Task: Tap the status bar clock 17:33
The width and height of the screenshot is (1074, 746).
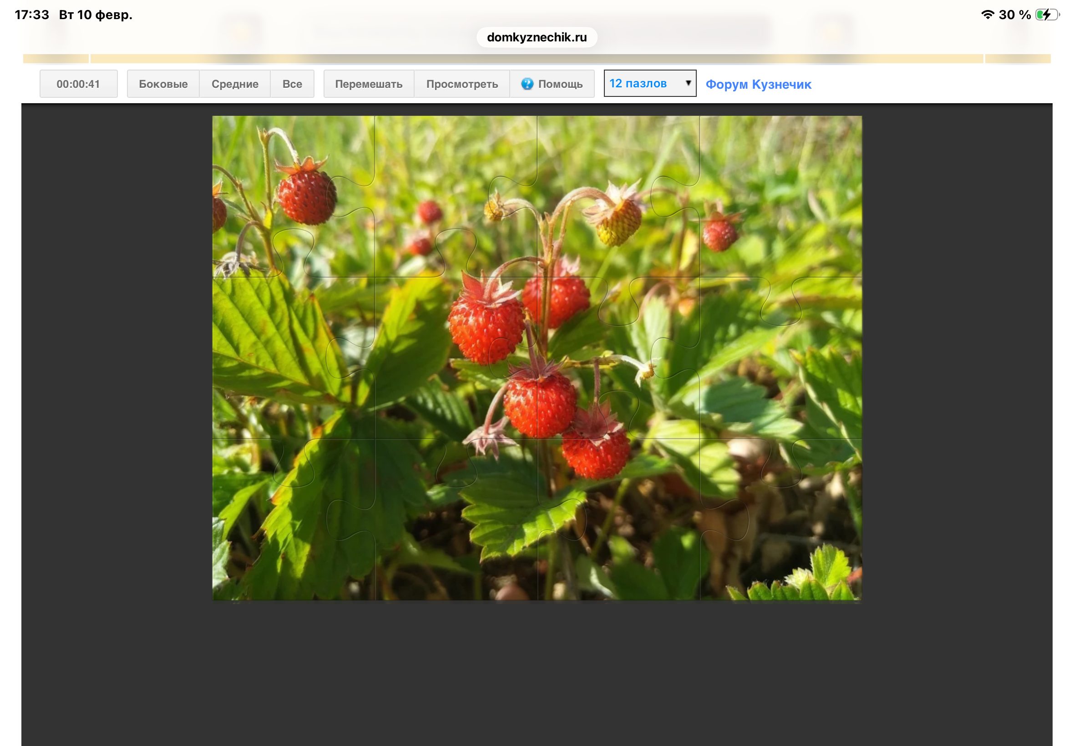Action: [x=32, y=15]
